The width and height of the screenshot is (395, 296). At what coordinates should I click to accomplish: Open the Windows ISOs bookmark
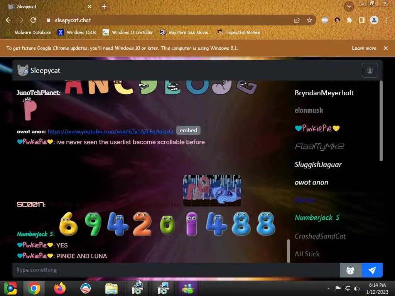click(x=77, y=32)
